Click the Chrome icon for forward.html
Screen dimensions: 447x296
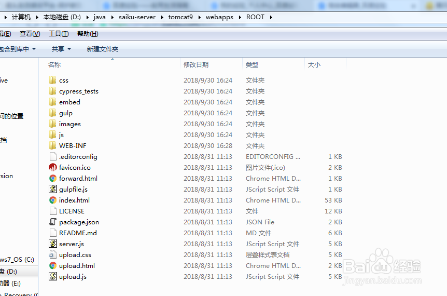coord(53,179)
